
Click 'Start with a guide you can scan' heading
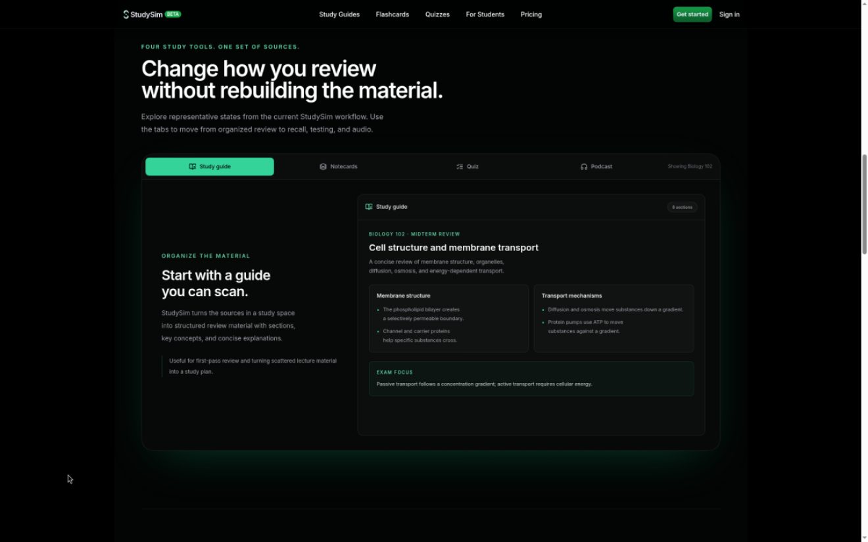[216, 283]
